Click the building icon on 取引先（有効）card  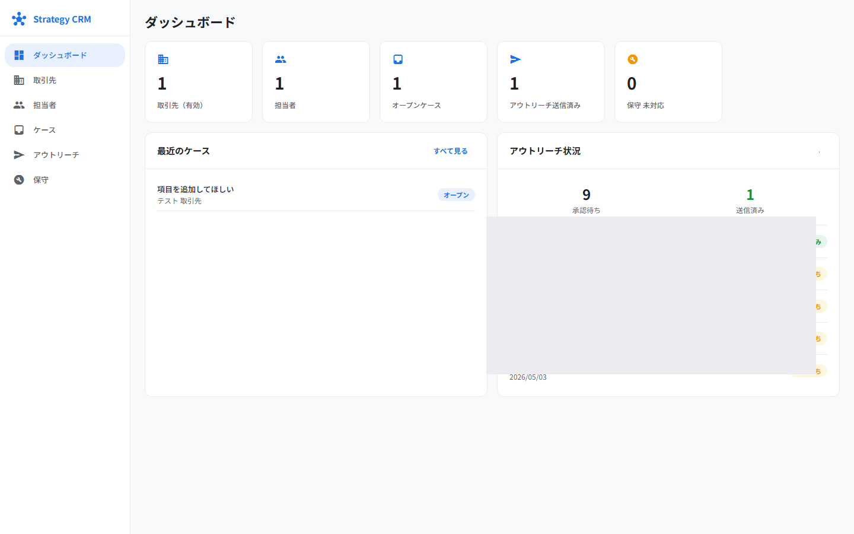click(163, 59)
